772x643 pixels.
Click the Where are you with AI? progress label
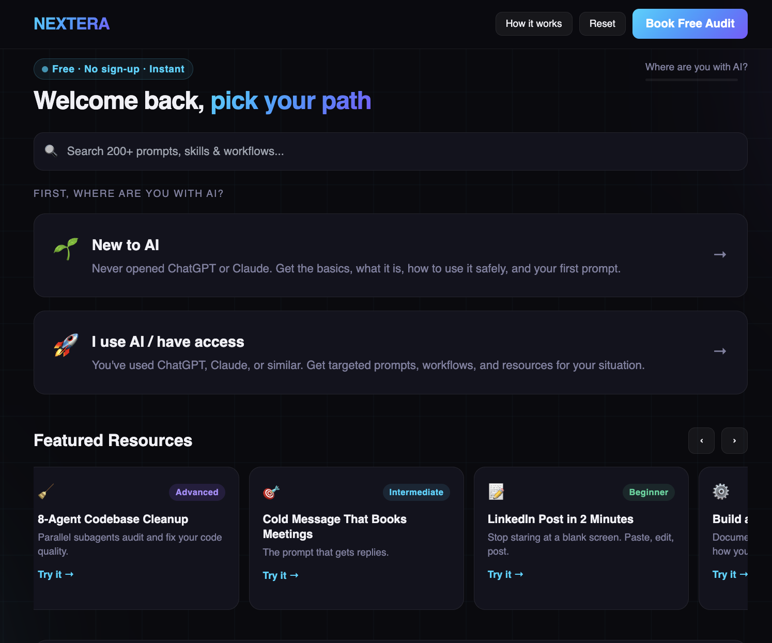[x=696, y=67]
